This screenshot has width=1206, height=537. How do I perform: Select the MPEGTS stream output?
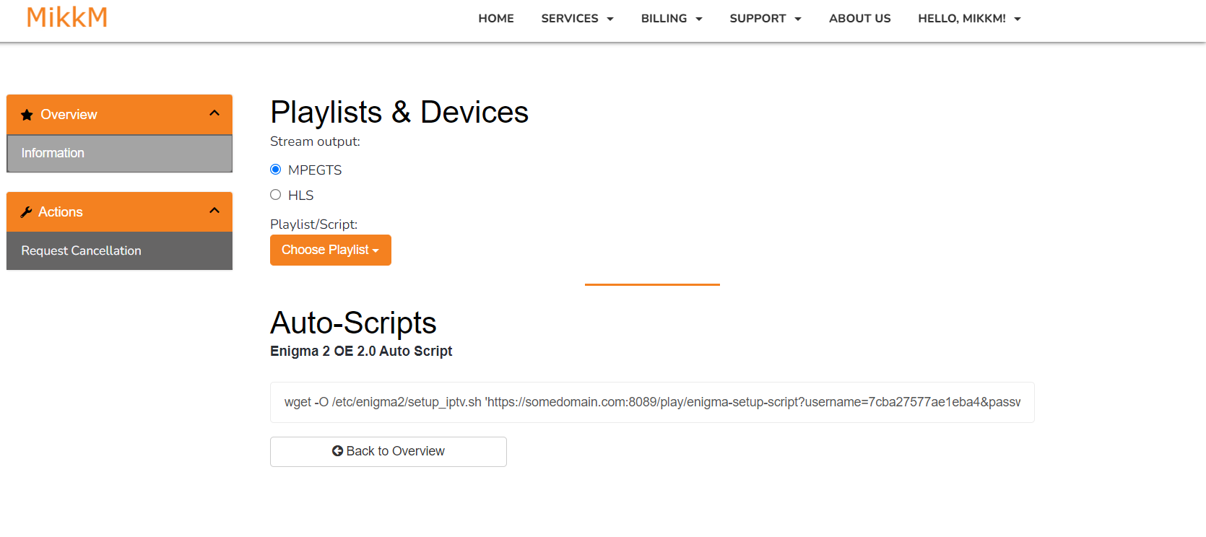pyautogui.click(x=275, y=170)
